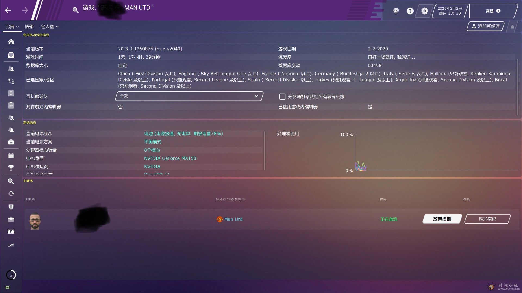This screenshot has height=293, width=522.
Task: Click the back arrow in top bar
Action: click(8, 10)
